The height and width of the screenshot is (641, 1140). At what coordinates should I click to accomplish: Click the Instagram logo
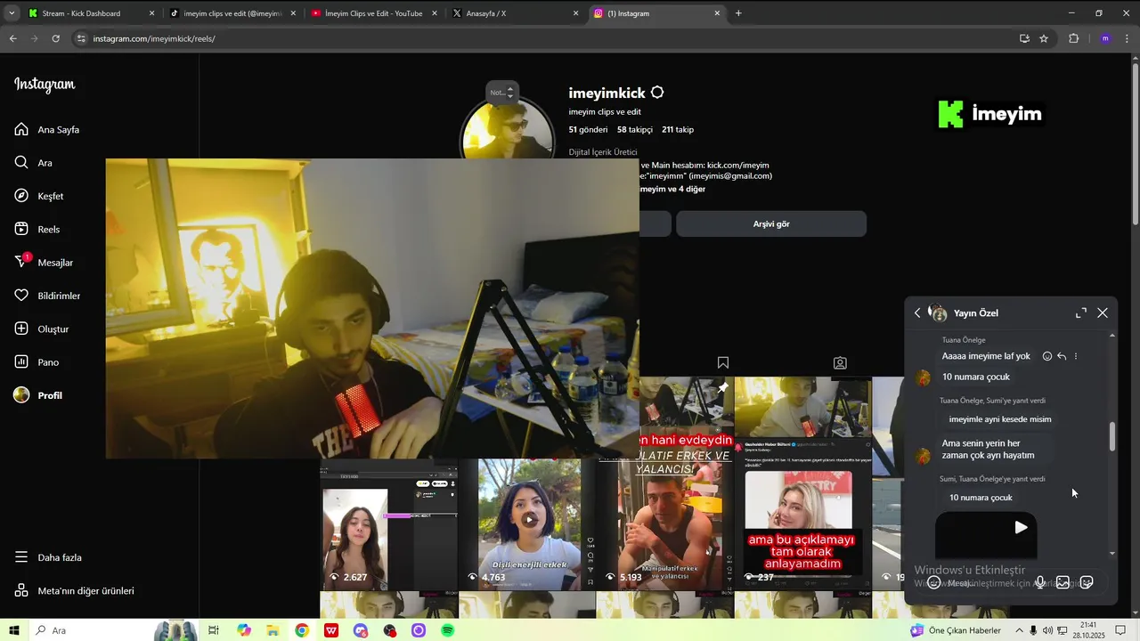(x=45, y=85)
